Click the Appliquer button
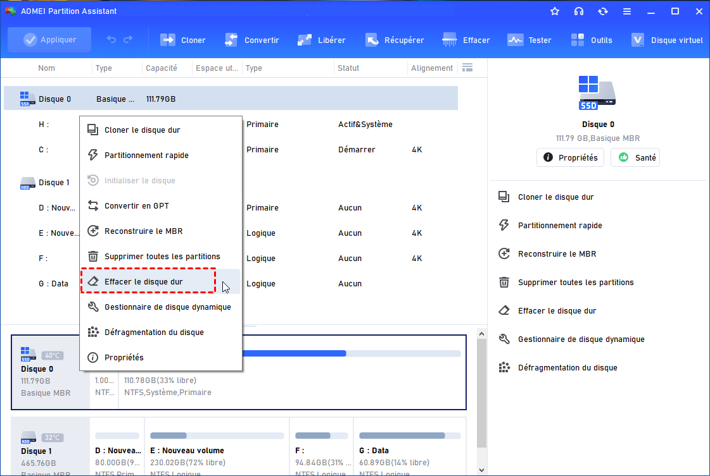This screenshot has height=476, width=710. (x=49, y=40)
